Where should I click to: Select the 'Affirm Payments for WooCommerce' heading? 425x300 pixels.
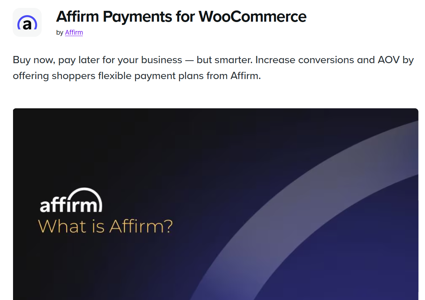[181, 16]
